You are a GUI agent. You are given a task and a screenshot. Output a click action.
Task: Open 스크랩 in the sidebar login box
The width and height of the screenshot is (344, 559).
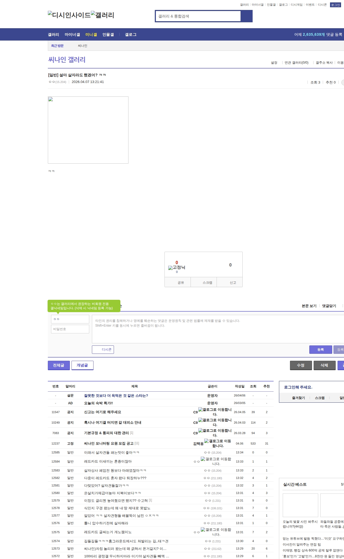pyautogui.click(x=320, y=398)
